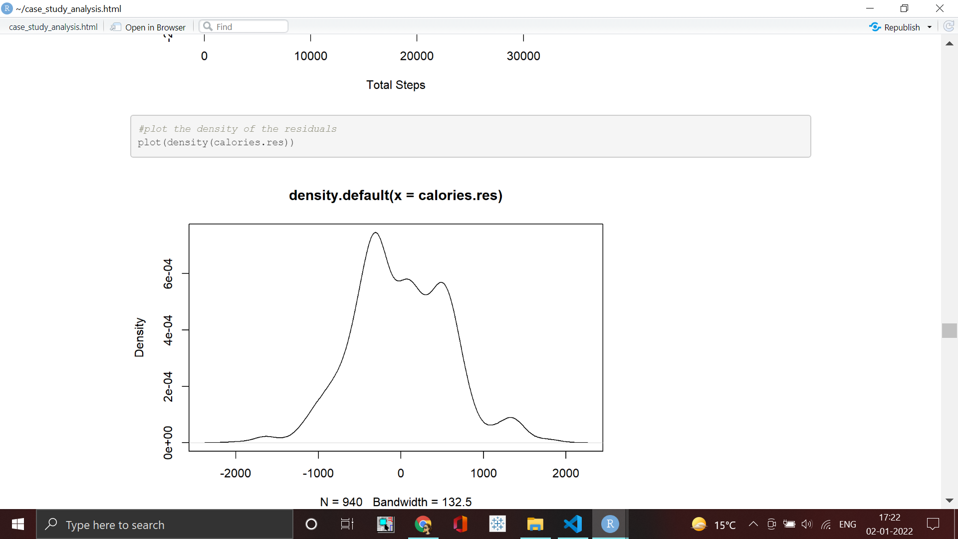
Task: Click the taskbar search box
Action: pyautogui.click(x=165, y=525)
